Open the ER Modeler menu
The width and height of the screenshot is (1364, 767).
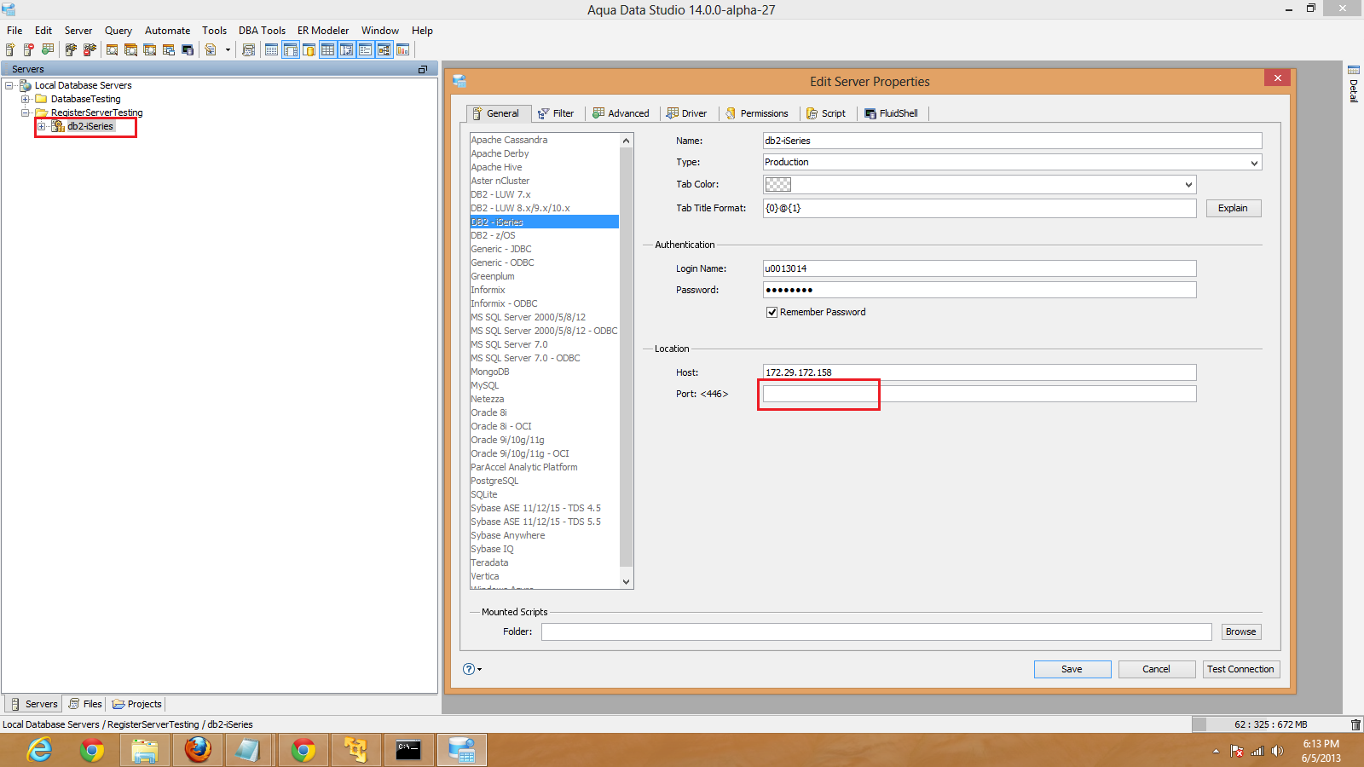tap(323, 31)
